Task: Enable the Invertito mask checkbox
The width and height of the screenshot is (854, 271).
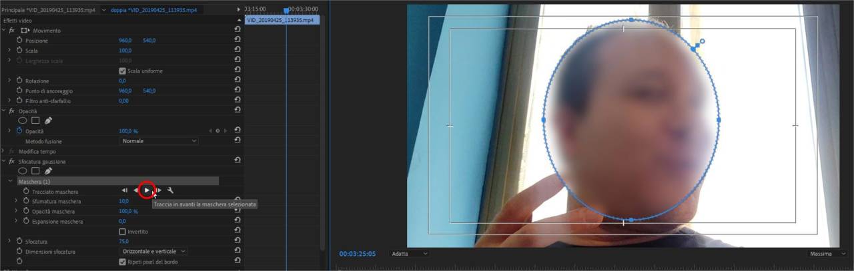Action: point(122,232)
